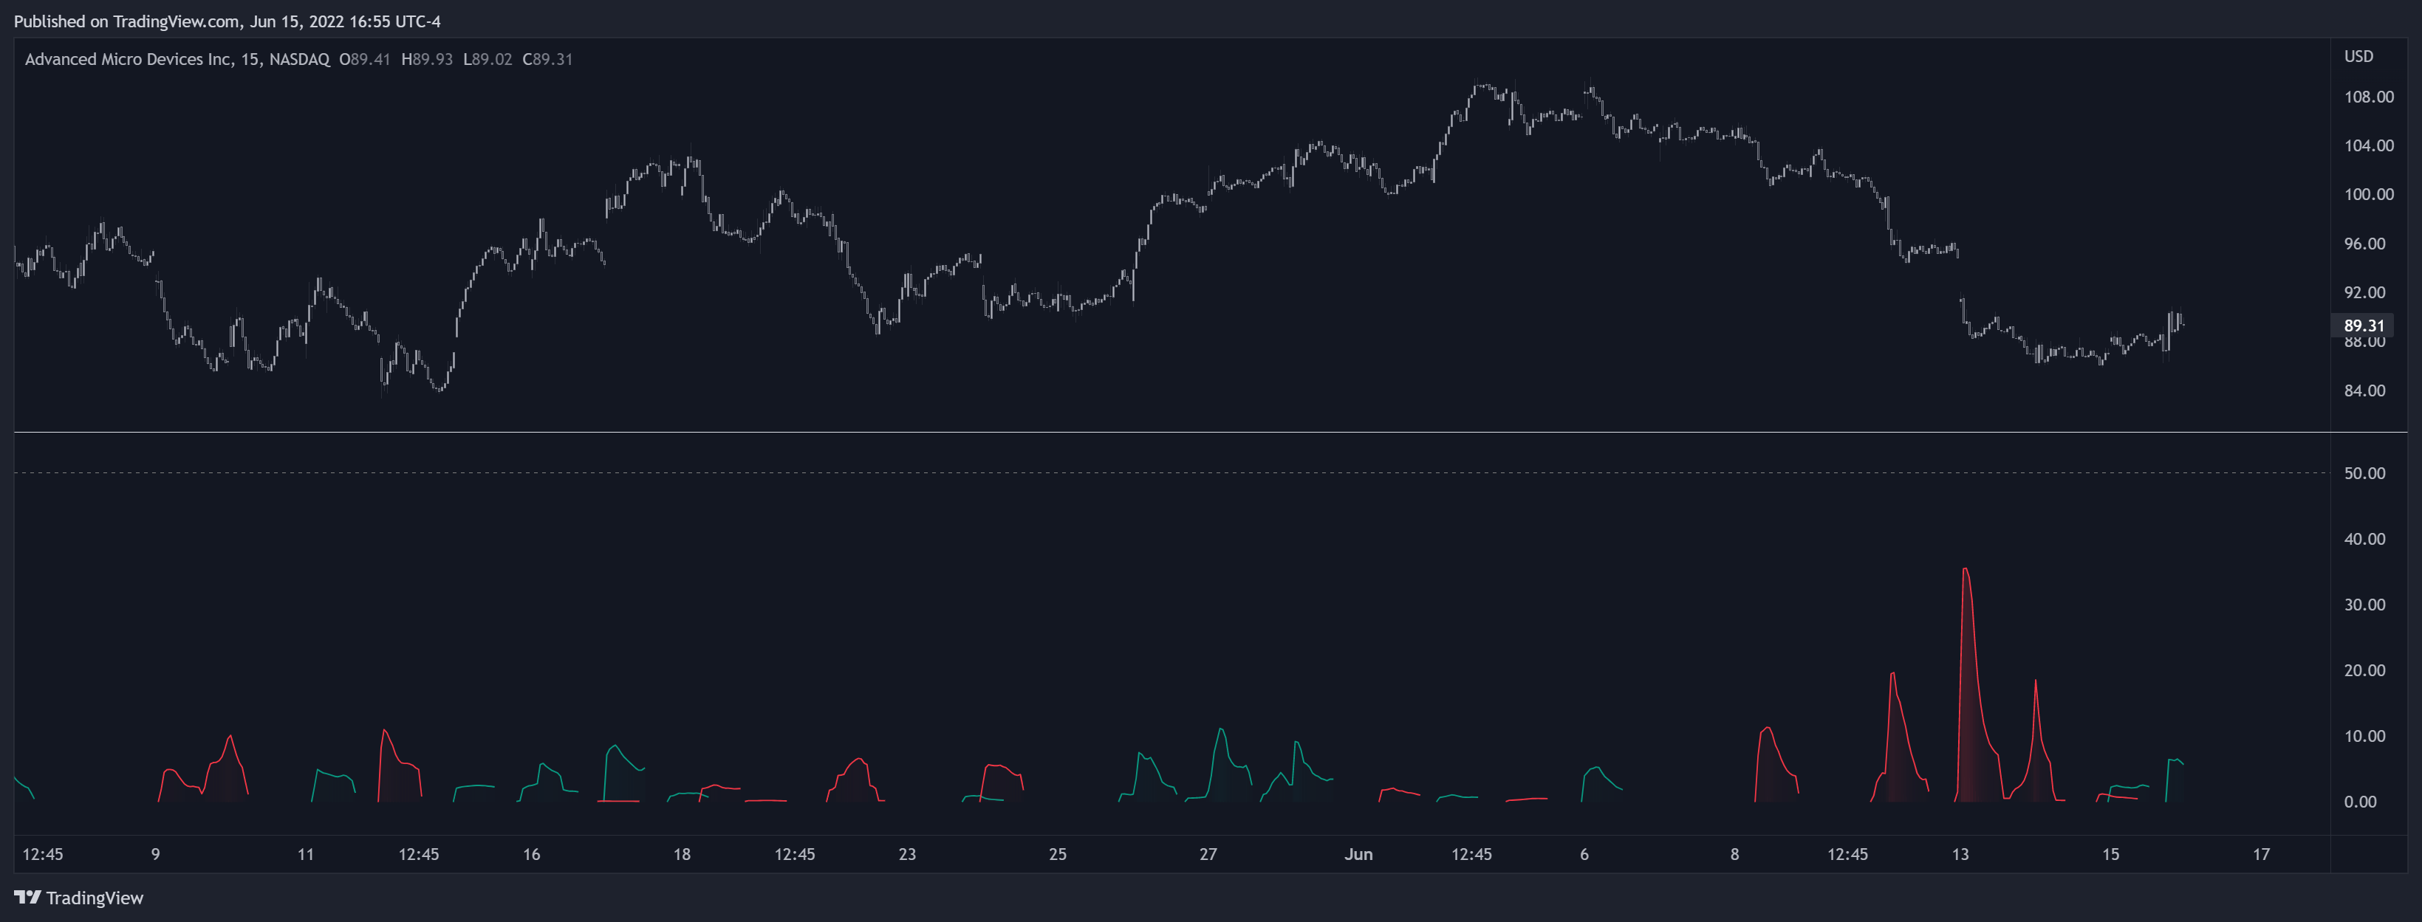Click the high value H89.93
Image resolution: width=2422 pixels, height=922 pixels.
click(x=427, y=59)
